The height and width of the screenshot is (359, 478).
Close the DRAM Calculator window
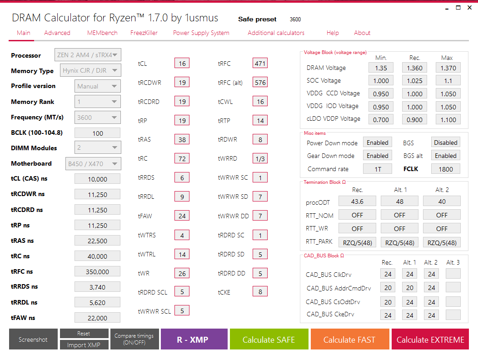click(x=469, y=8)
